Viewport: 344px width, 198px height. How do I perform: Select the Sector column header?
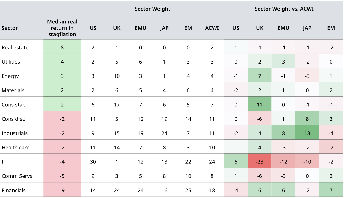click(x=10, y=28)
